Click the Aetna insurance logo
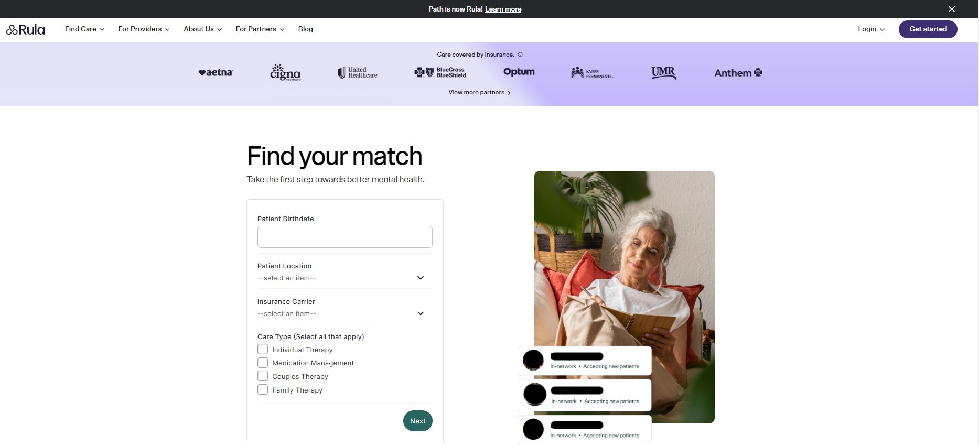The image size is (979, 446). pyautogui.click(x=216, y=72)
